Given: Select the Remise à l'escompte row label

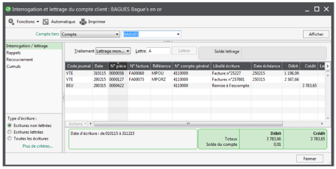Looking at the screenshot, I should pyautogui.click(x=231, y=86).
